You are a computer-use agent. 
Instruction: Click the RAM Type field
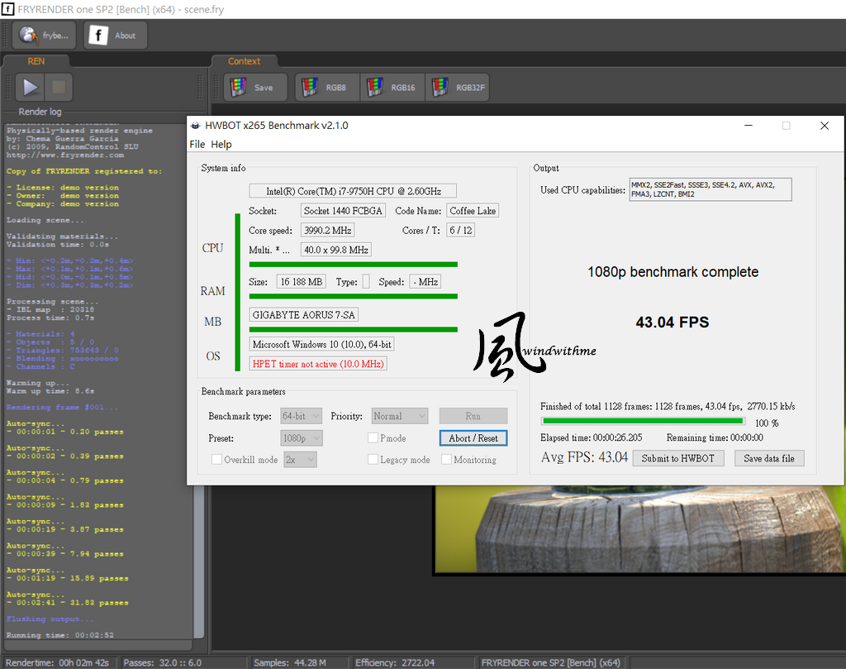pyautogui.click(x=366, y=282)
